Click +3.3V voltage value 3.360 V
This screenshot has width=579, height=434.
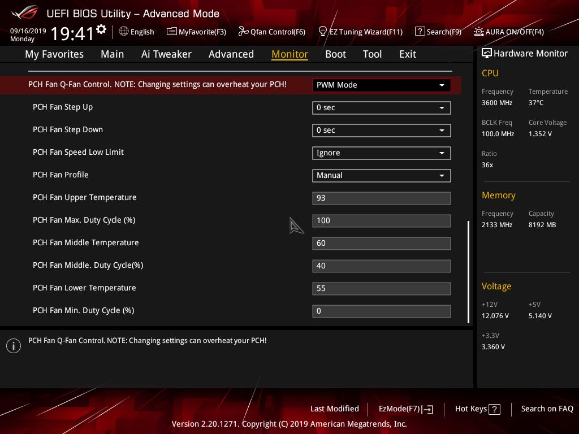pyautogui.click(x=493, y=347)
